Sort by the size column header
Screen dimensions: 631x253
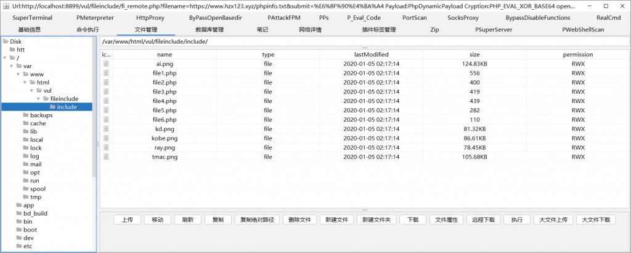point(474,55)
